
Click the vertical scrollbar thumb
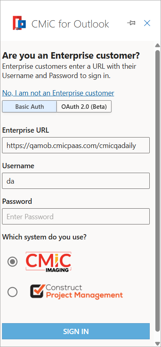tap(157, 191)
